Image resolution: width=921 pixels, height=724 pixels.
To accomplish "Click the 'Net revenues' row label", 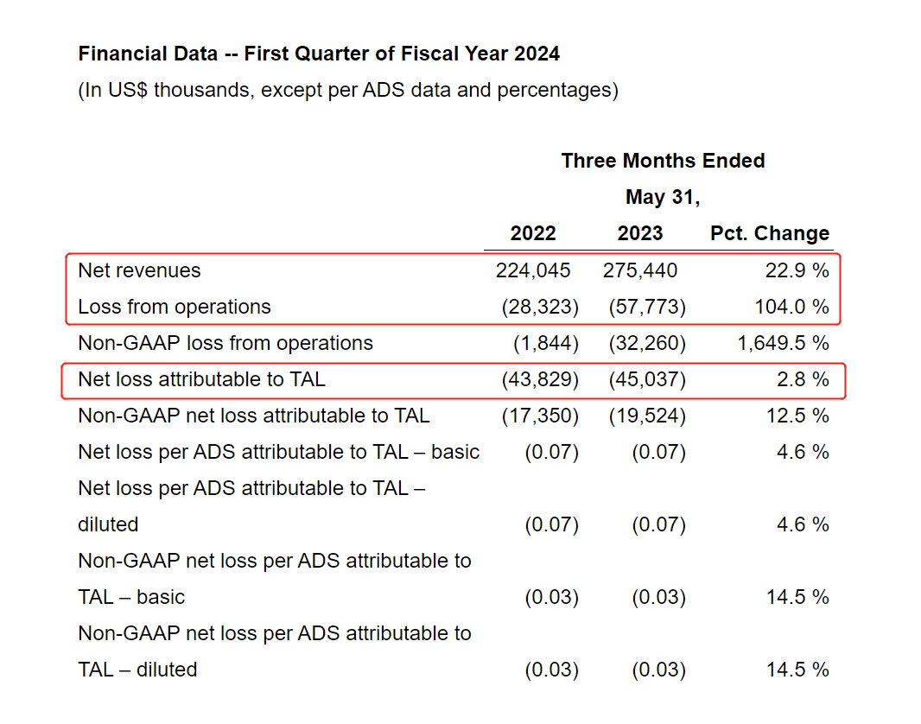I will point(139,270).
